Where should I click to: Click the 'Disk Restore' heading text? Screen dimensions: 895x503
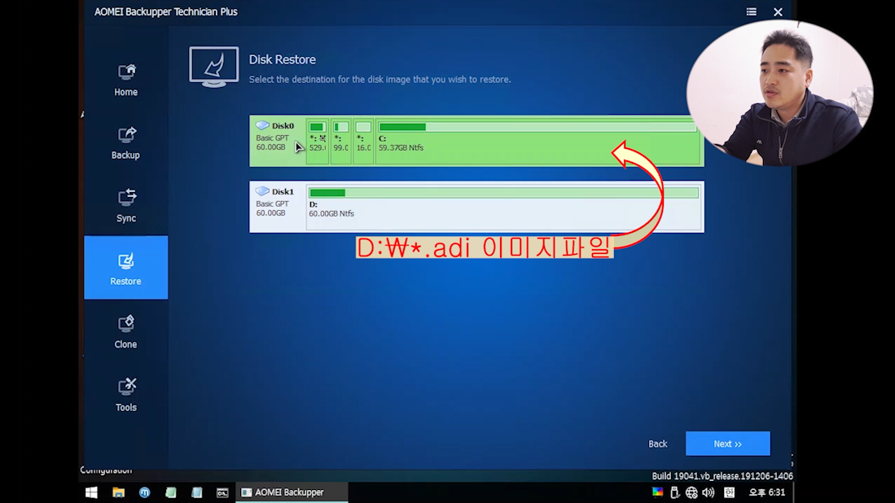pyautogui.click(x=282, y=59)
